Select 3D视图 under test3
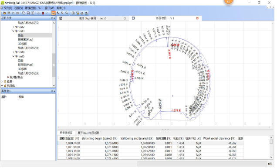277x168 pixels. 23,44
